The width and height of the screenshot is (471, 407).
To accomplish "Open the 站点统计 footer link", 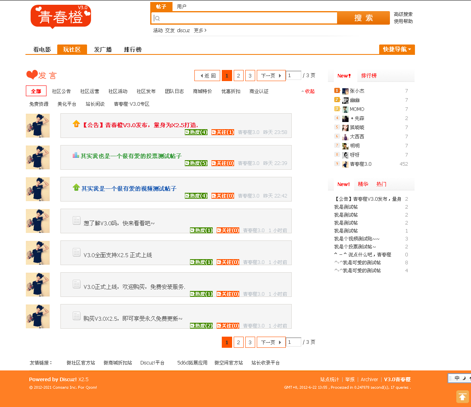I will (330, 379).
